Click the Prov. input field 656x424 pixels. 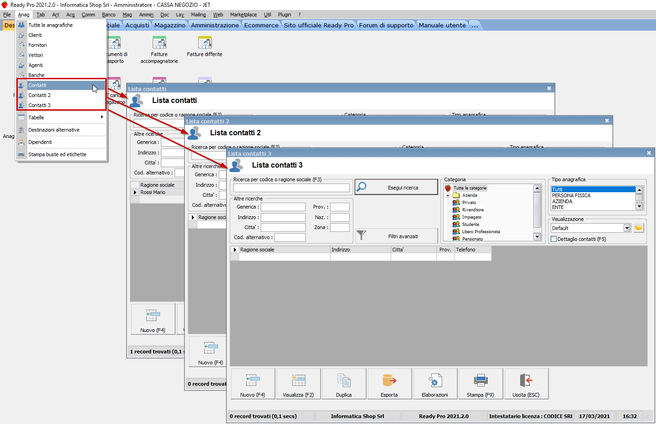340,207
